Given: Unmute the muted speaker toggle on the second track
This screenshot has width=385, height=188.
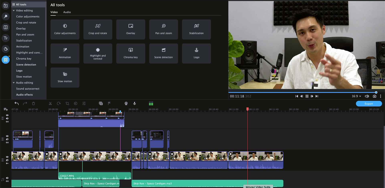Looking at the screenshot, I should [7, 139].
